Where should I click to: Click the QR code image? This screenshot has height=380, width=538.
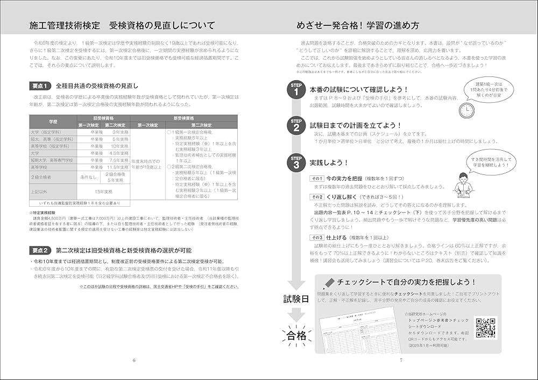485,328
